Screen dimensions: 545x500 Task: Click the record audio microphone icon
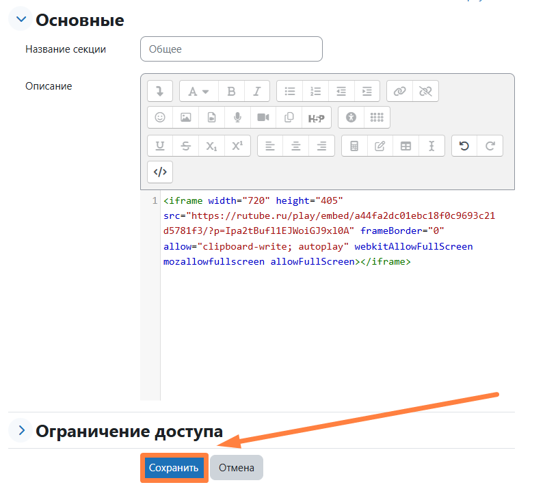pos(237,118)
